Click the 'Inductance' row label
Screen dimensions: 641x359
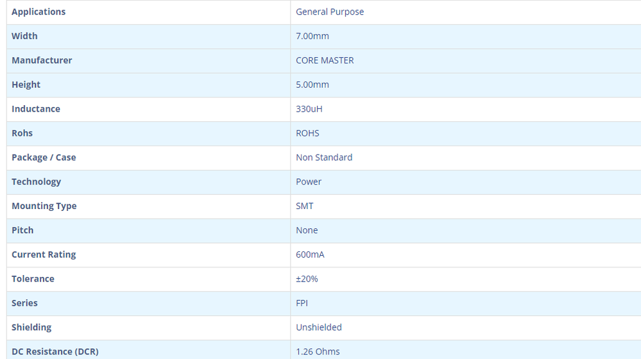[x=36, y=109]
